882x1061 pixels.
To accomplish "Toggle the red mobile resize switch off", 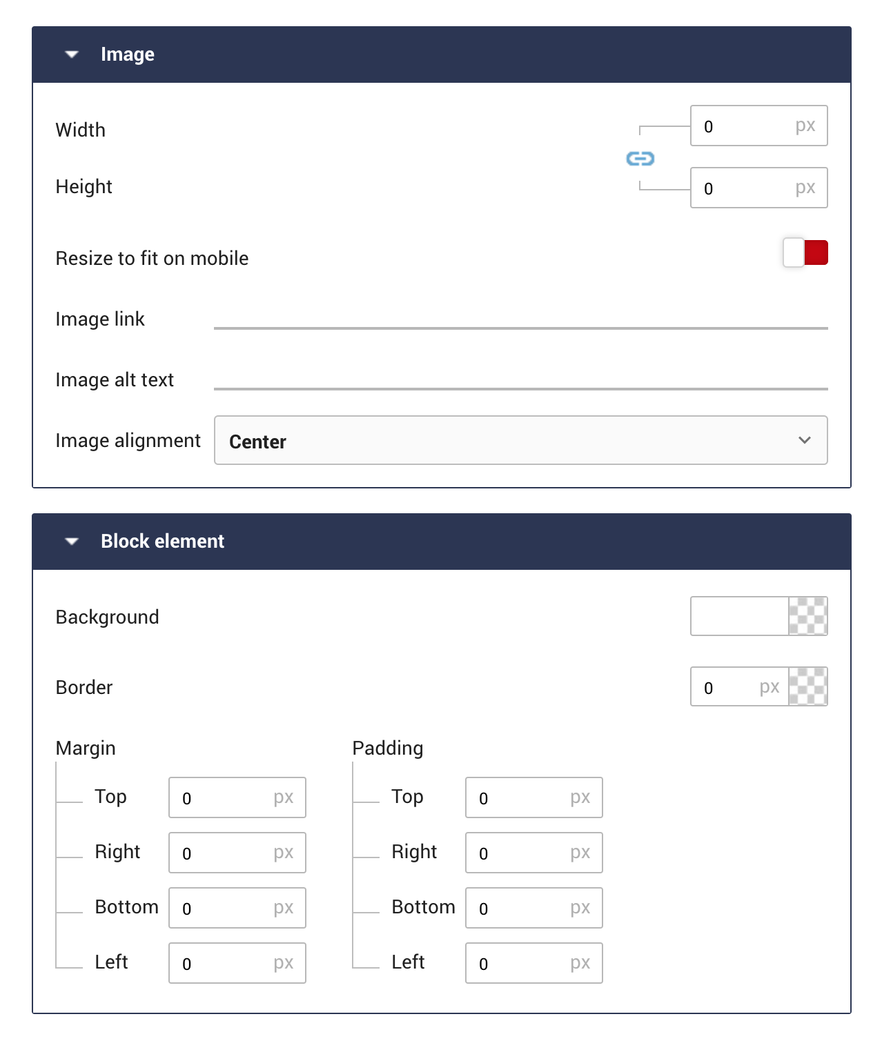I will click(805, 253).
